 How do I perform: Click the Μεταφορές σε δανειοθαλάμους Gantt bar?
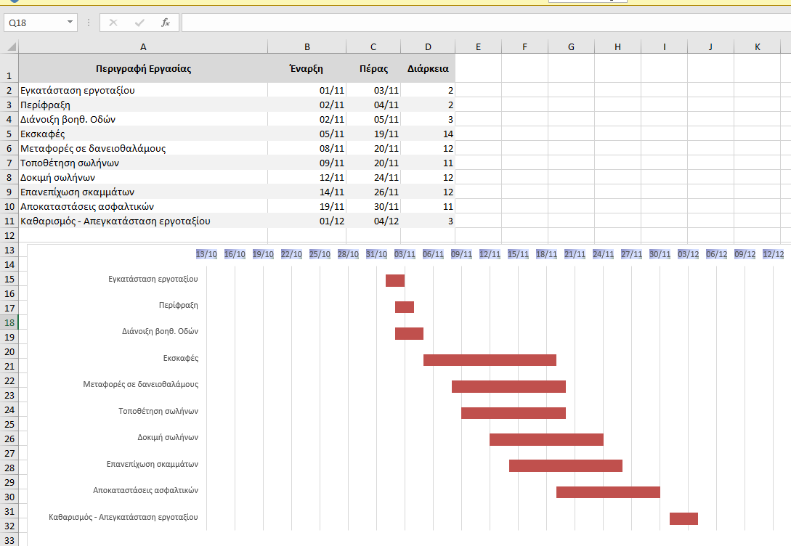[x=508, y=386]
